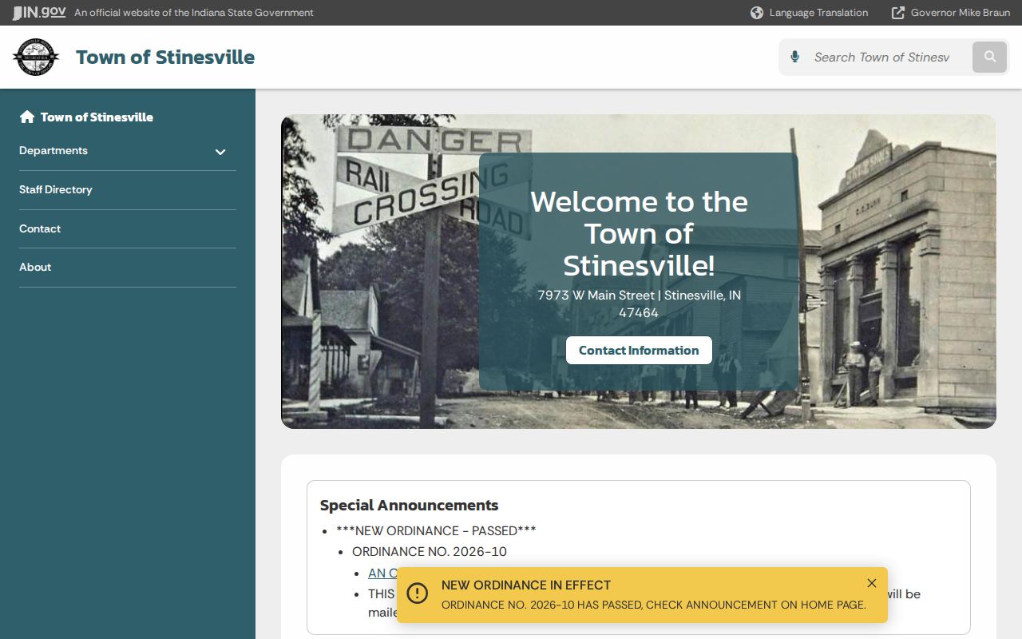The width and height of the screenshot is (1022, 639).
Task: Open the Departments menu item
Action: coord(53,150)
